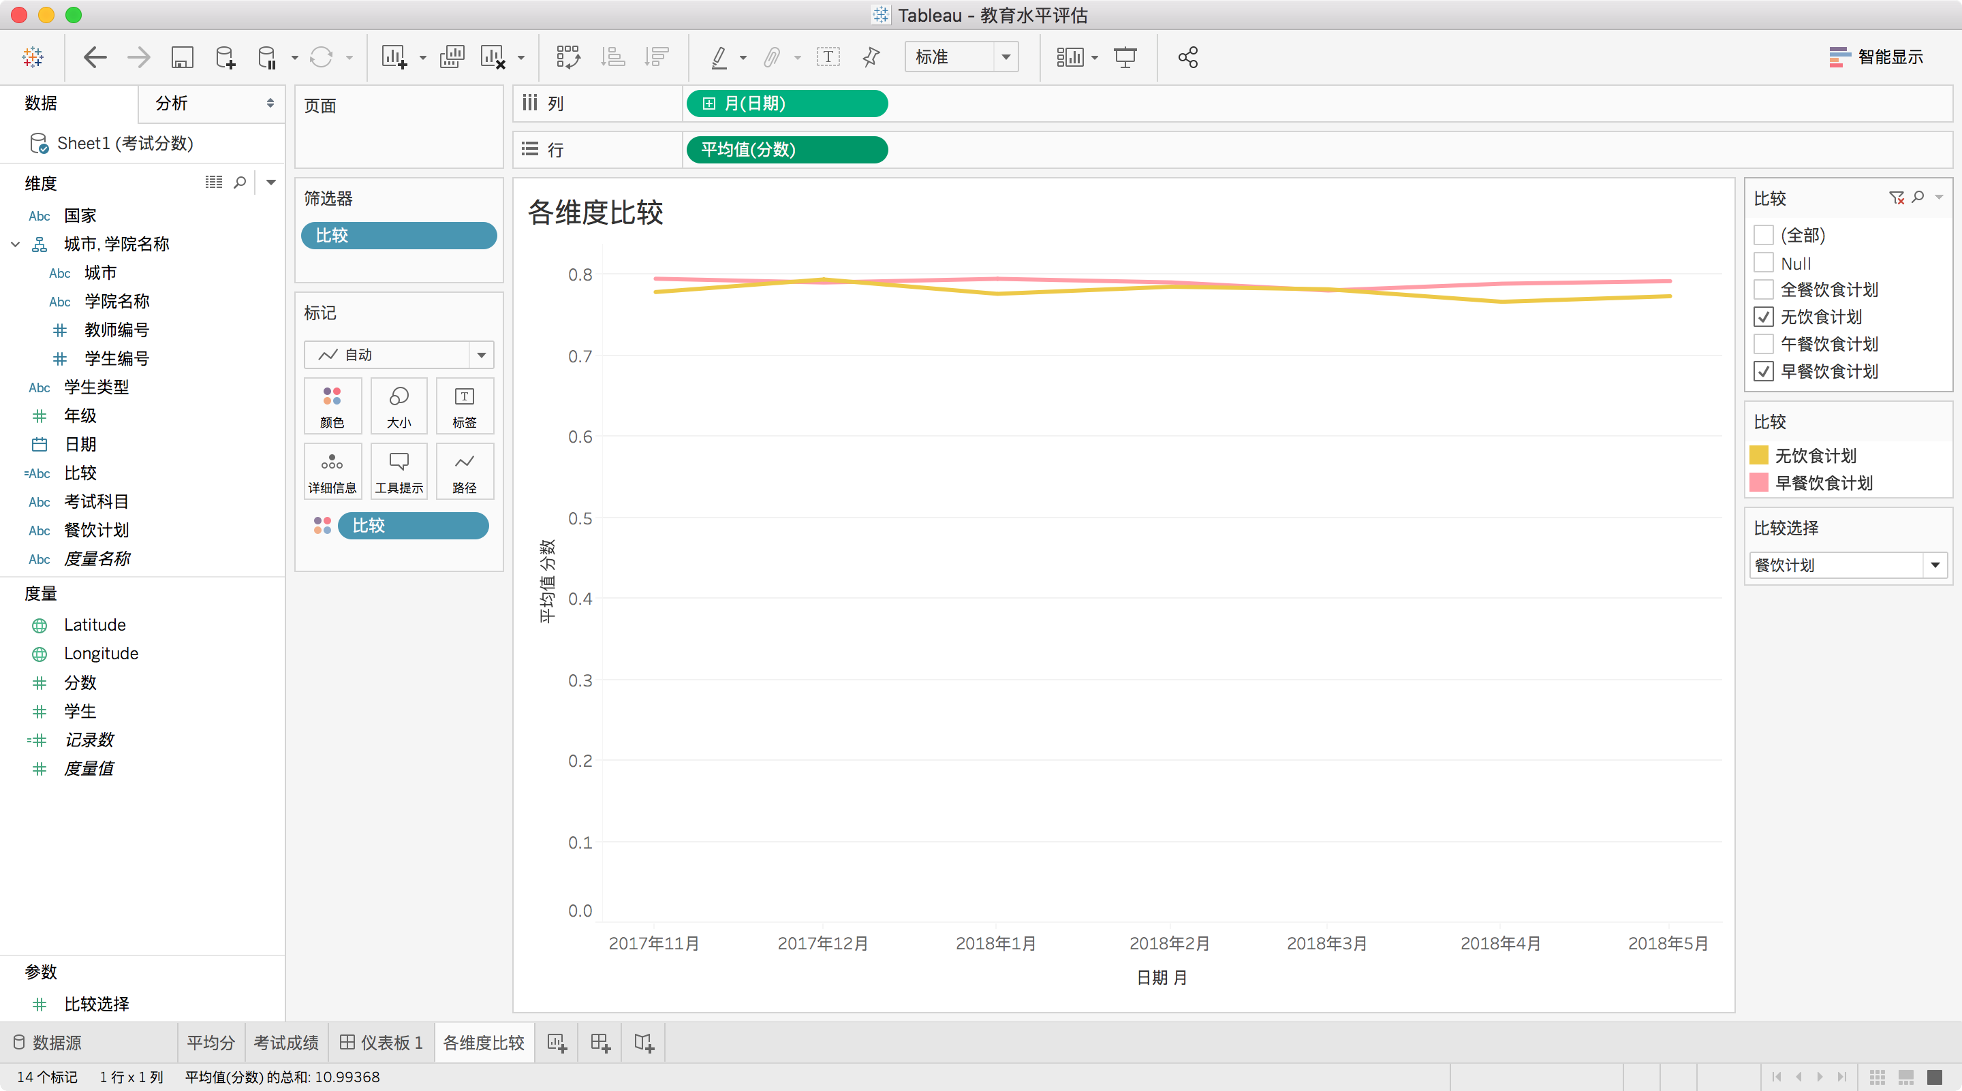Check the 全餐饮食计划 filter option

[1763, 289]
